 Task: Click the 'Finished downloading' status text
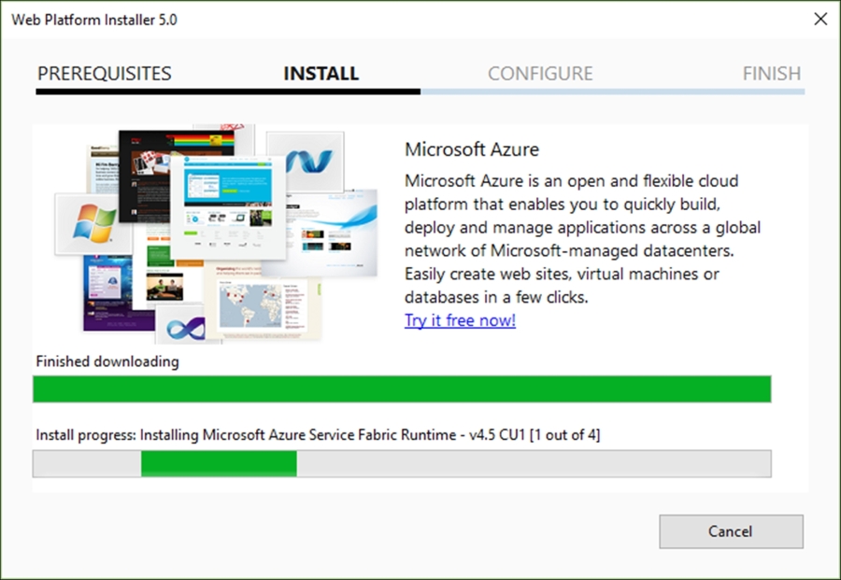coord(107,361)
